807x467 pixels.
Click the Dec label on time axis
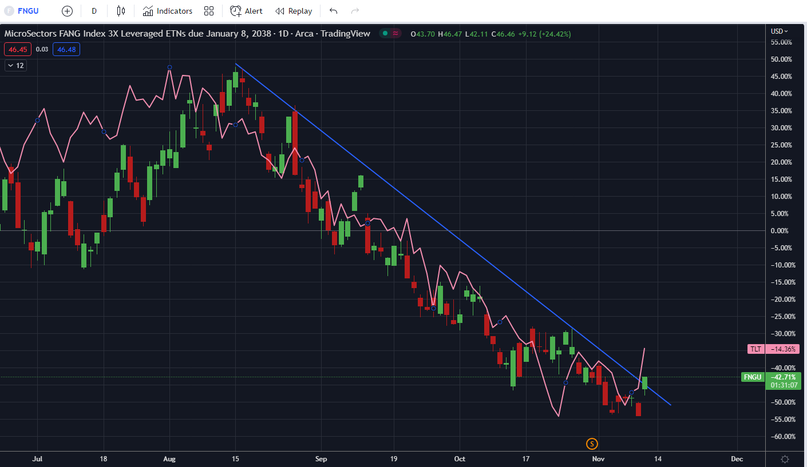point(737,459)
